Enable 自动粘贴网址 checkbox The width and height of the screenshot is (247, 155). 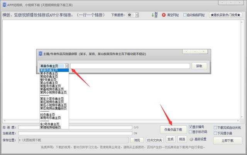click(x=185, y=15)
